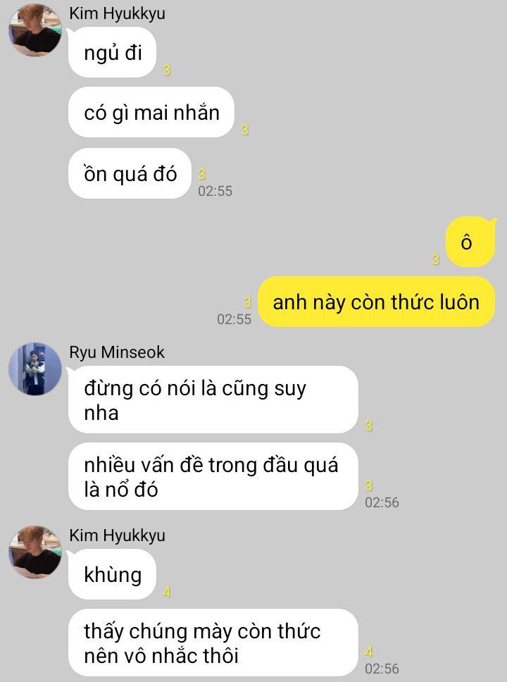Select the 'có gì mai nhắn' message
This screenshot has width=507, height=682.
(151, 113)
